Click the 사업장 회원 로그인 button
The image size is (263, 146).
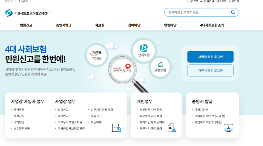(x=210, y=57)
